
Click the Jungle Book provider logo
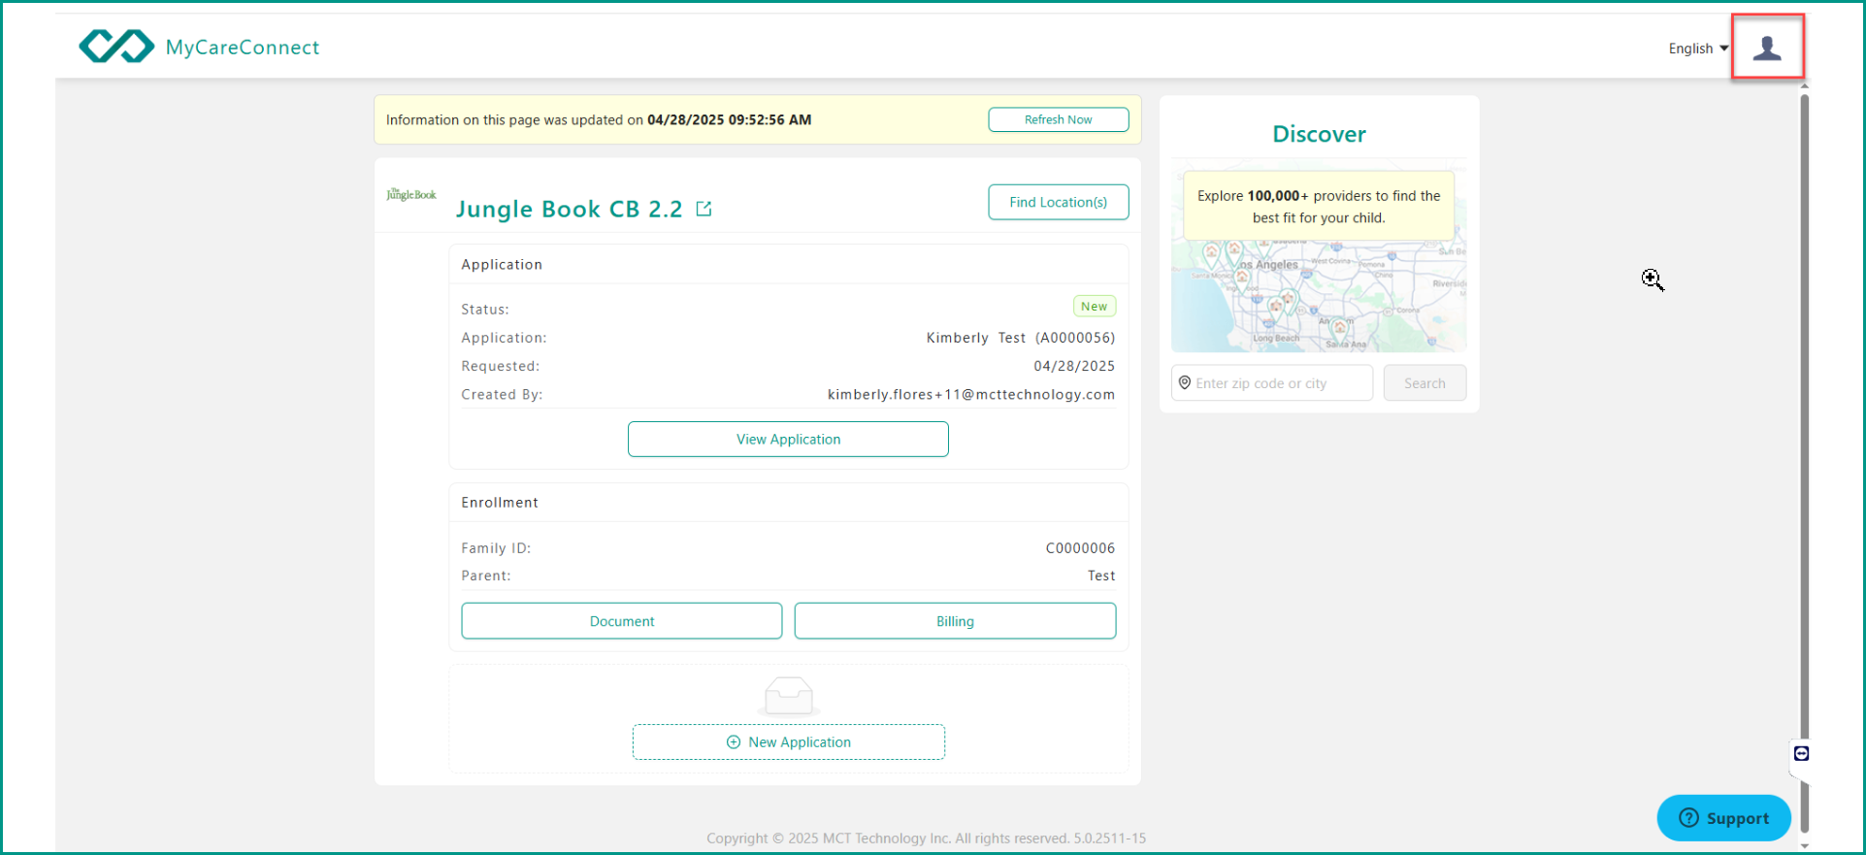[411, 195]
